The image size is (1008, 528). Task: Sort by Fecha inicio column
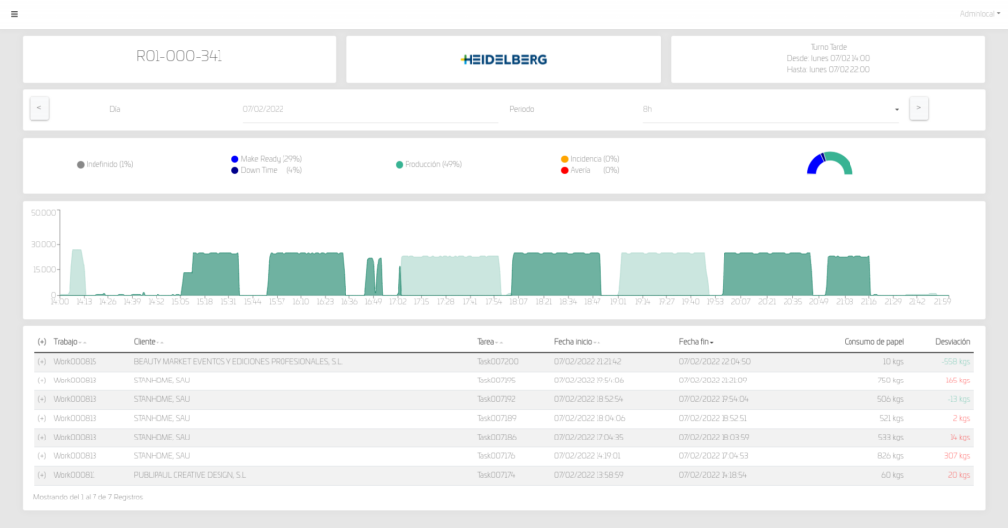click(x=577, y=342)
